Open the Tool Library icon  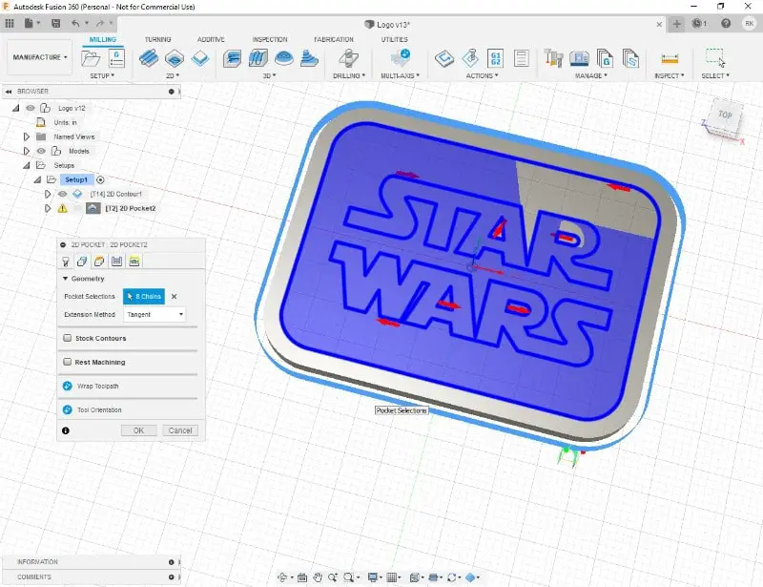tap(553, 58)
